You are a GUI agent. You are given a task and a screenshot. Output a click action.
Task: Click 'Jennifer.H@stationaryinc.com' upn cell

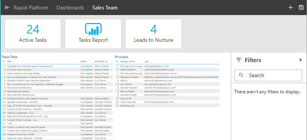pyautogui.click(x=160, y=88)
